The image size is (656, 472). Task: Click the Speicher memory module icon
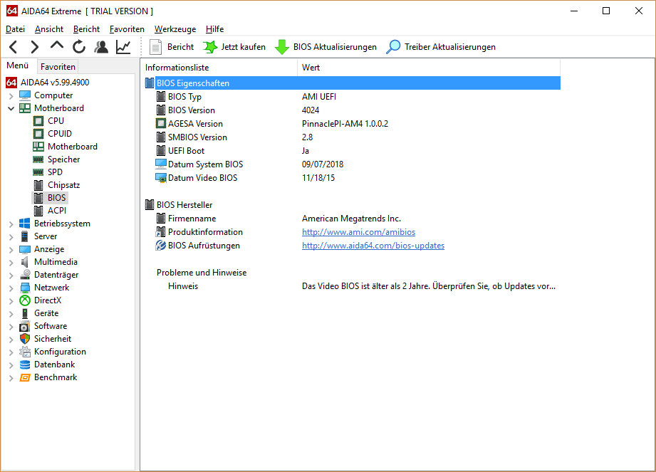tap(38, 159)
